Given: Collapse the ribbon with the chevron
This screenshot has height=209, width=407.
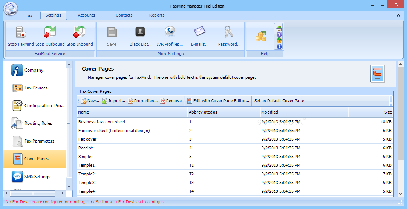Looking at the screenshot, I should [x=398, y=15].
